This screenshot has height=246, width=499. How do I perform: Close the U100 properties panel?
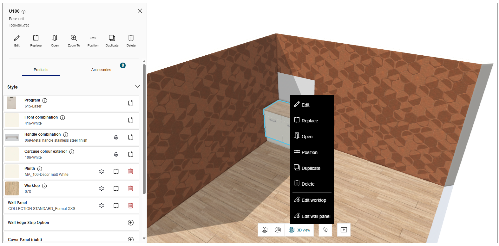point(140,11)
